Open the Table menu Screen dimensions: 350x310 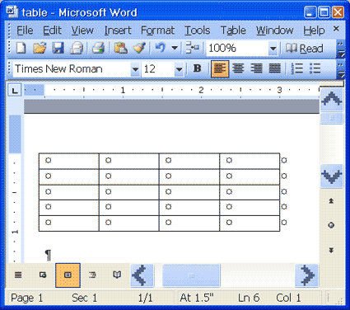pyautogui.click(x=233, y=31)
